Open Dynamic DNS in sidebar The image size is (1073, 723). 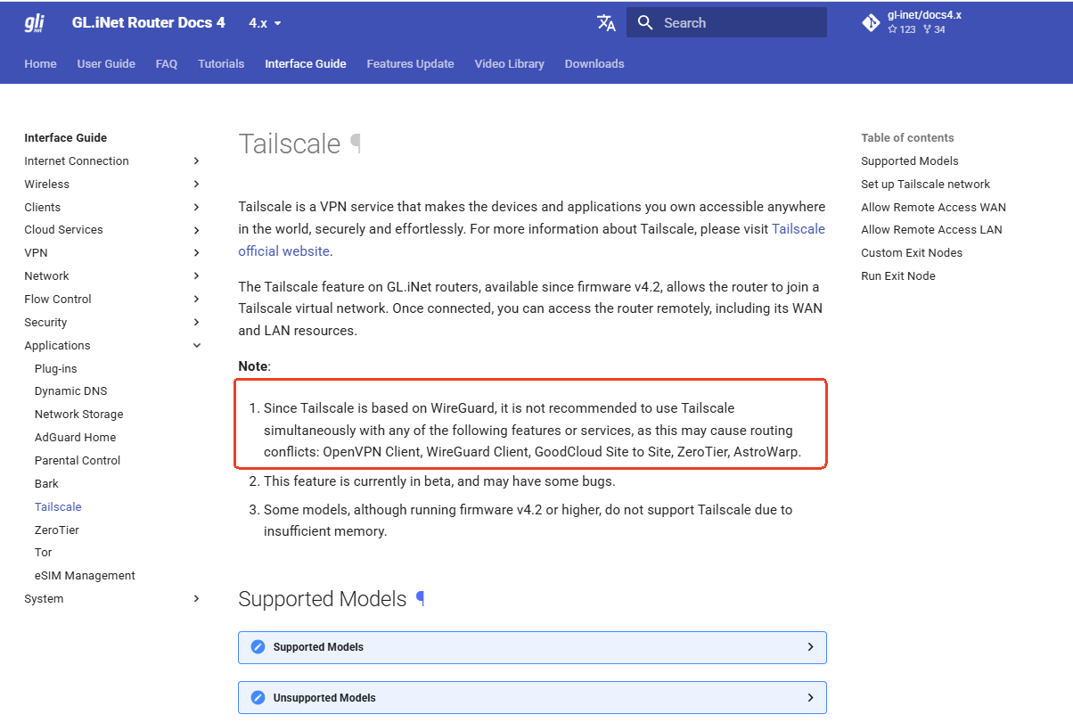click(71, 391)
